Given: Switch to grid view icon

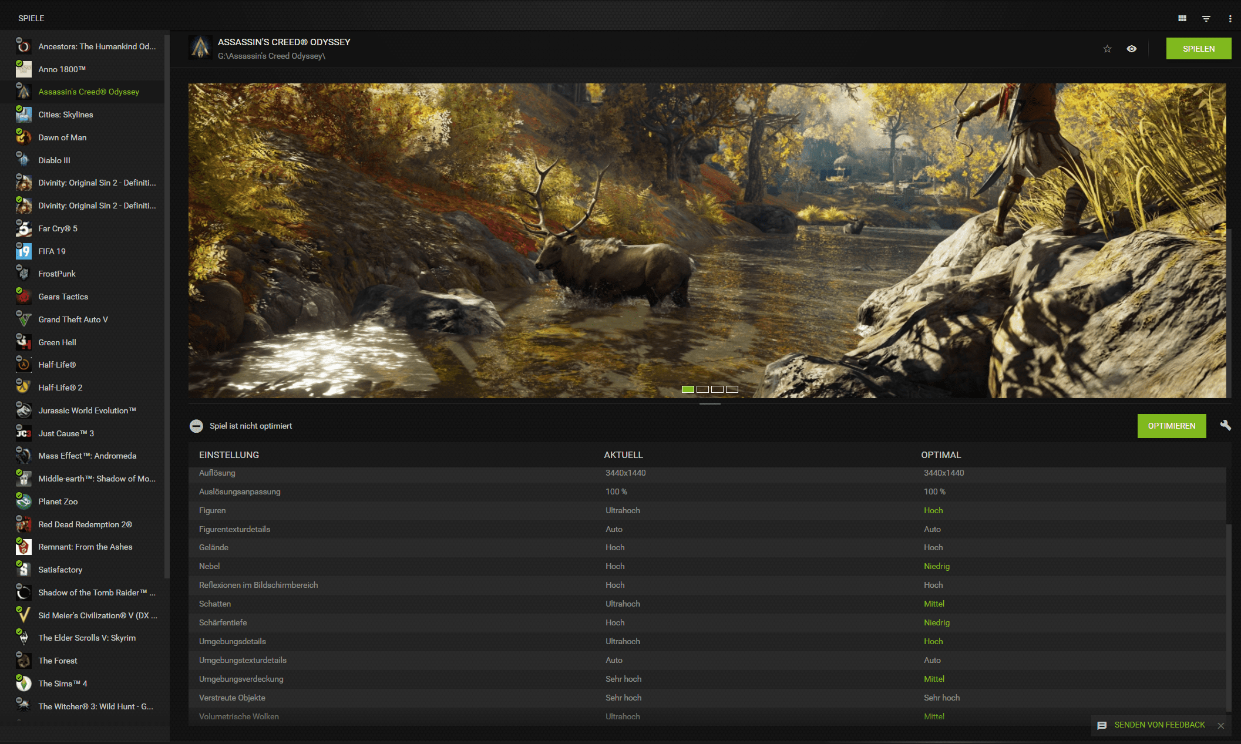Looking at the screenshot, I should tap(1182, 18).
